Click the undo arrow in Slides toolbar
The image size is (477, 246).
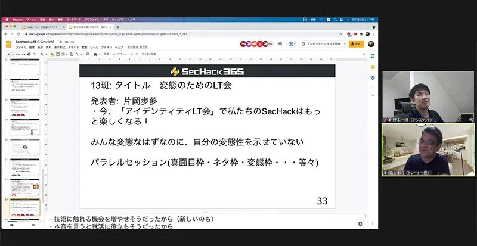pyautogui.click(x=18, y=54)
